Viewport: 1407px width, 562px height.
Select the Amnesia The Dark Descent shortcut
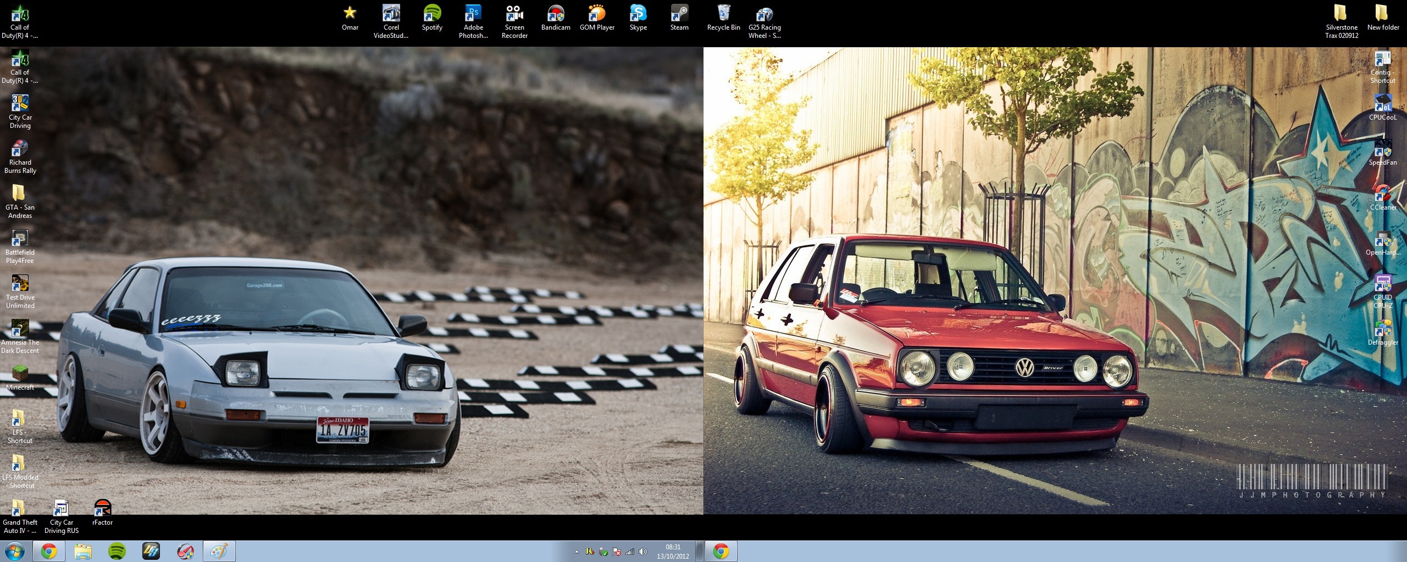pyautogui.click(x=20, y=336)
